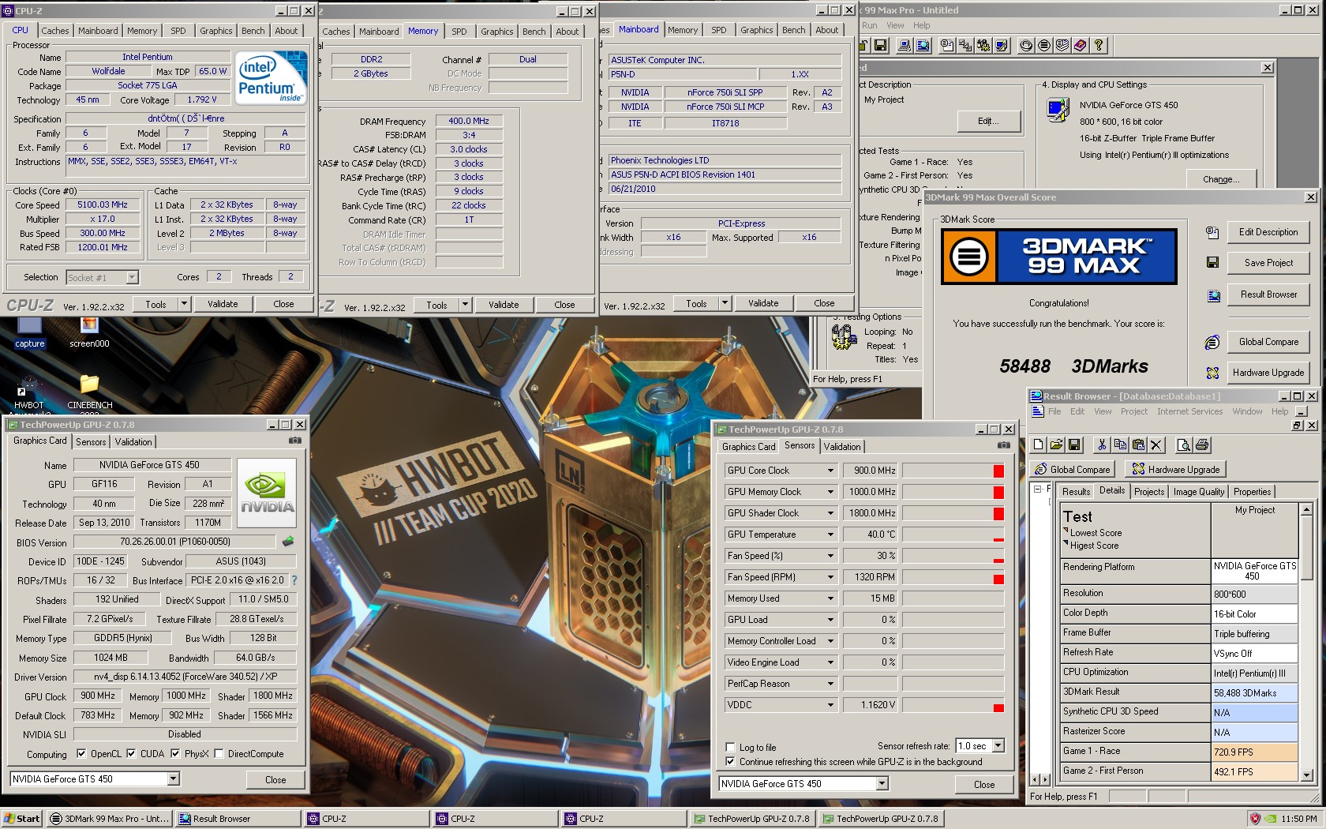Open the Windows Start button
Screen dimensions: 1326x829
click(x=22, y=819)
